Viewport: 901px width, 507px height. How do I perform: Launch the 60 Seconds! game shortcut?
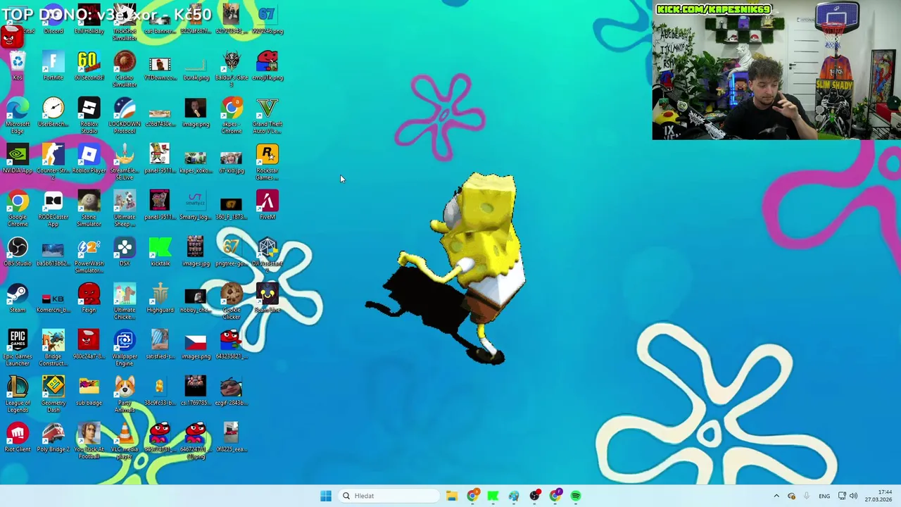[89, 66]
